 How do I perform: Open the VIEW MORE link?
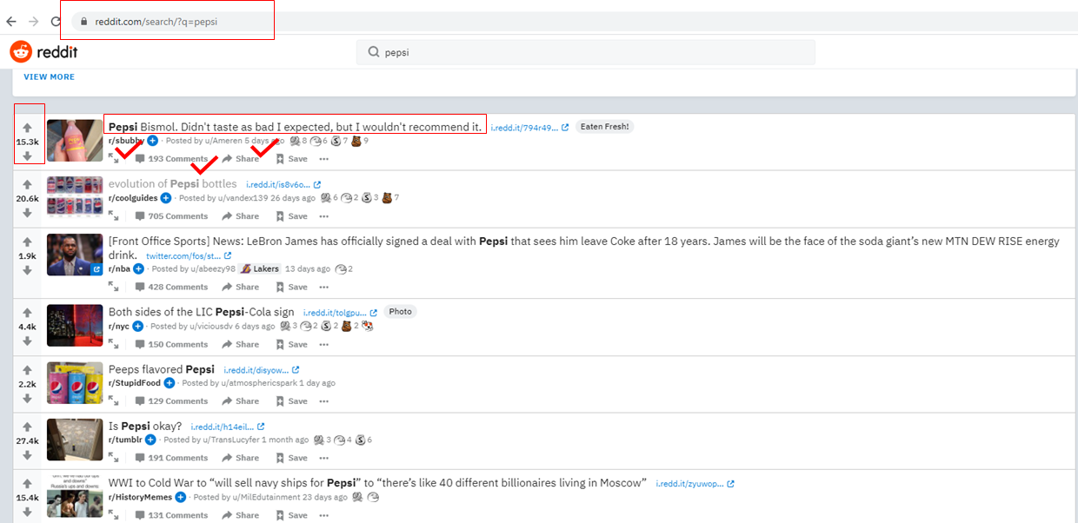(49, 76)
